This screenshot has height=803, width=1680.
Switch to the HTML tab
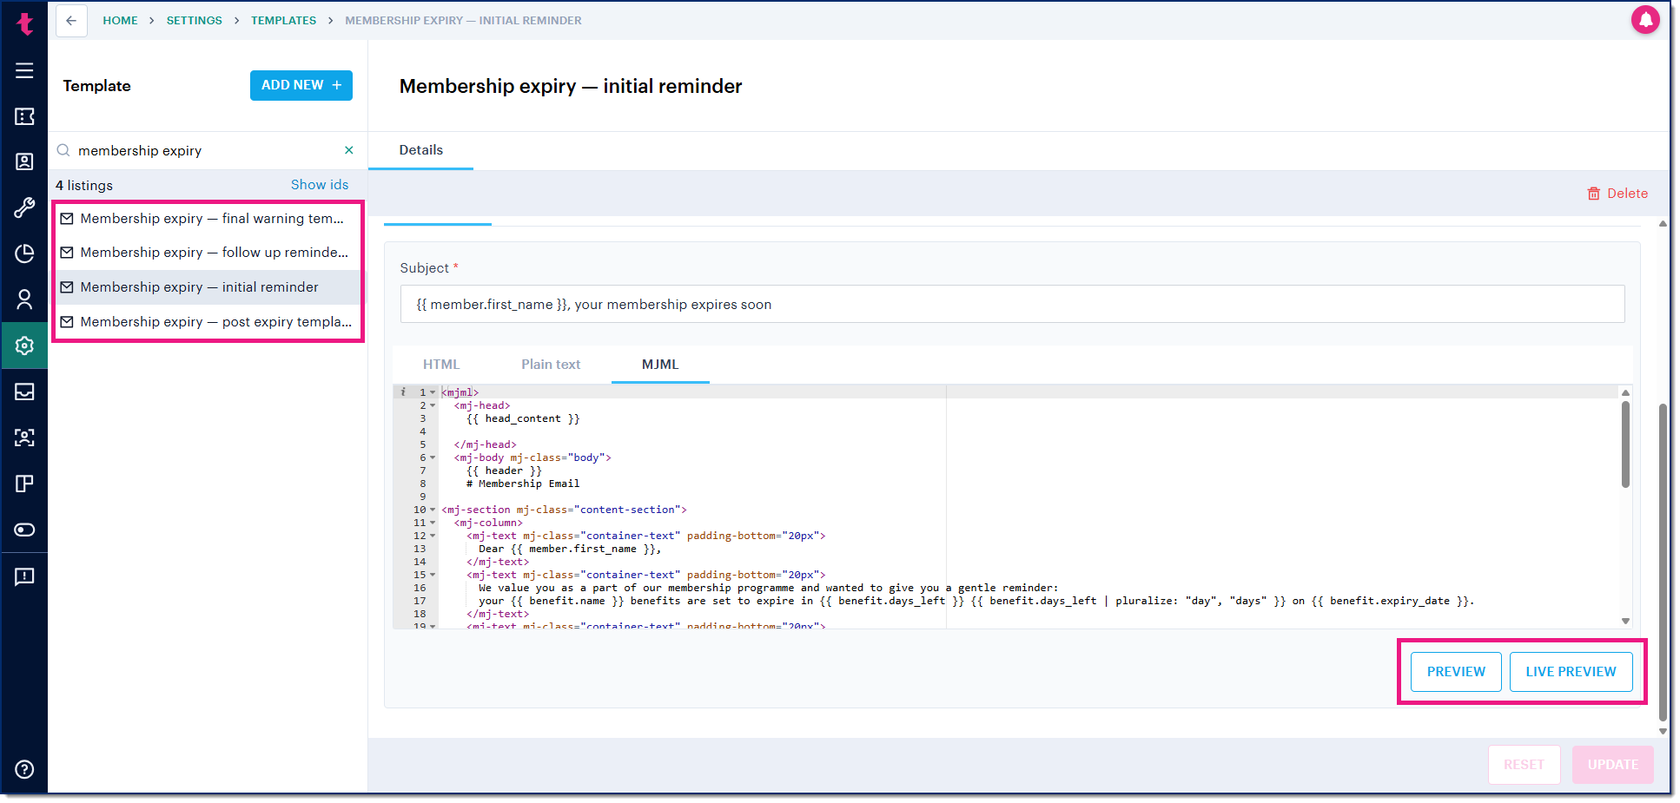pyautogui.click(x=441, y=365)
